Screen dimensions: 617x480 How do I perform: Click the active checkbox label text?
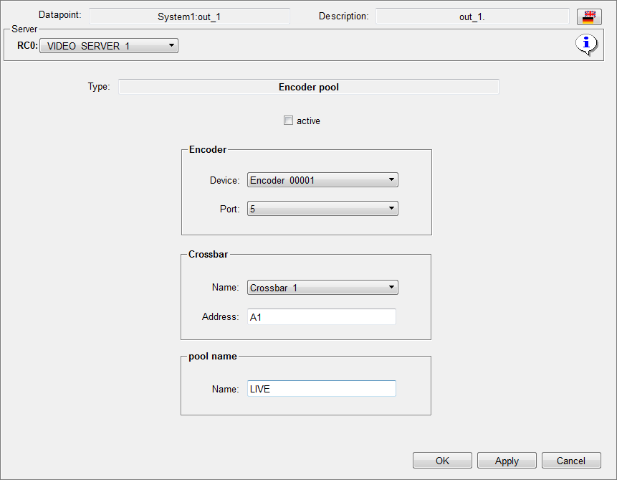[308, 121]
